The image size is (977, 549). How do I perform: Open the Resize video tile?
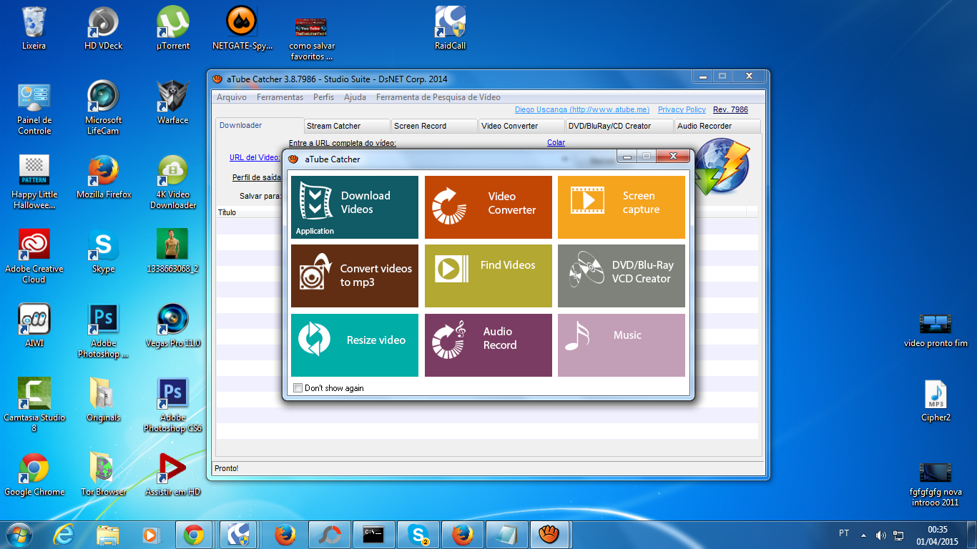click(x=355, y=345)
